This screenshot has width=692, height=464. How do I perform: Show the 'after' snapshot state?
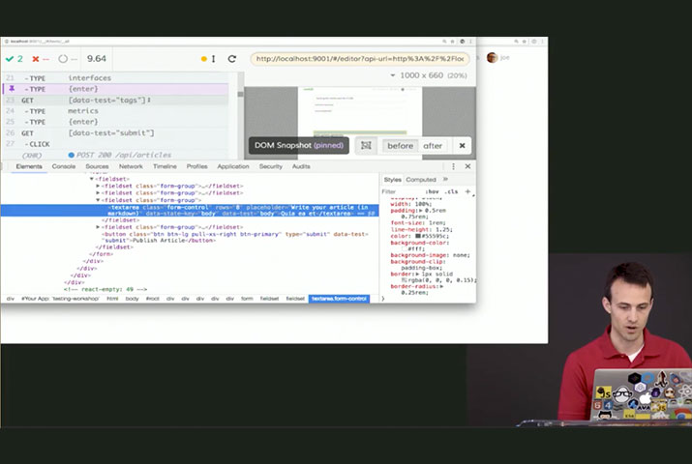point(433,146)
